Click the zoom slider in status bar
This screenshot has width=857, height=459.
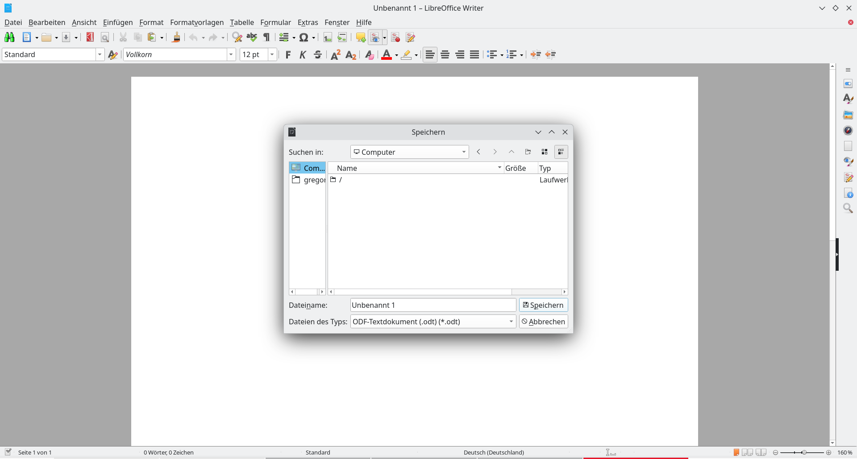click(x=802, y=452)
